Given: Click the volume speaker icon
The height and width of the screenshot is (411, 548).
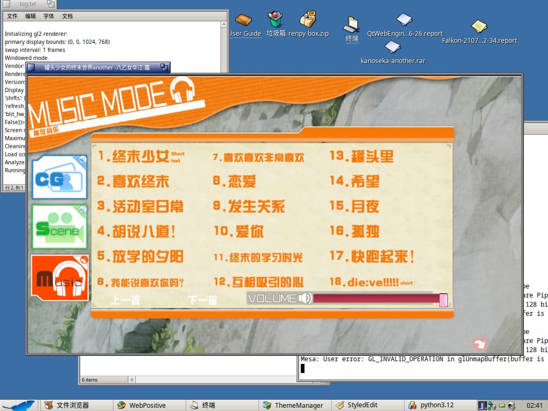Looking at the screenshot, I should 305,298.
